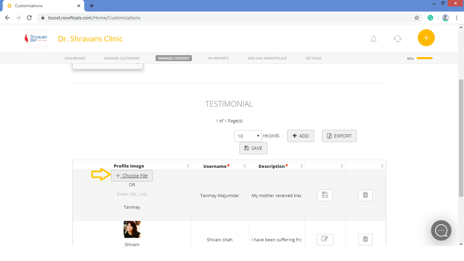Click the Enter URL Link field

click(132, 194)
